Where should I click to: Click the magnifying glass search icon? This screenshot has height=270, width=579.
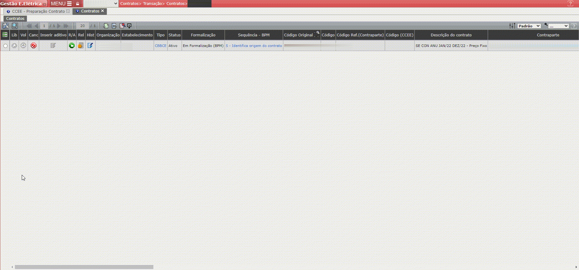pos(15,26)
